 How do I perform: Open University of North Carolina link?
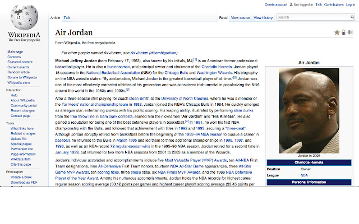[185, 99]
